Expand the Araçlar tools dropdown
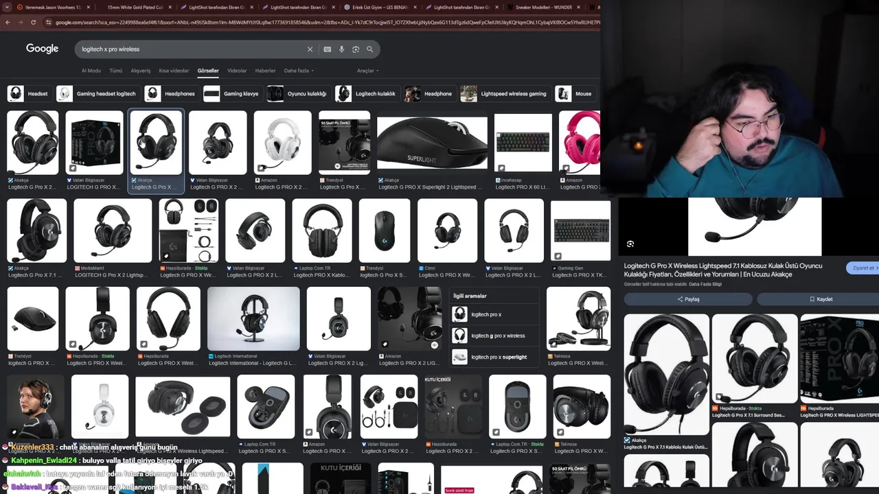Viewport: 879px width, 494px height. (367, 71)
